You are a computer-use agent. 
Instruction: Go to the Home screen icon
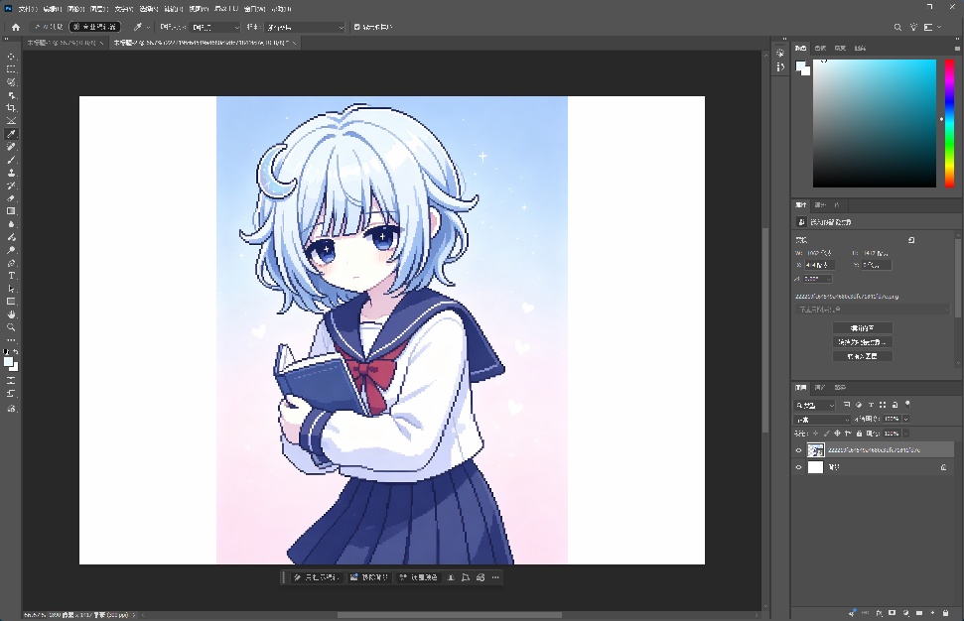click(16, 27)
